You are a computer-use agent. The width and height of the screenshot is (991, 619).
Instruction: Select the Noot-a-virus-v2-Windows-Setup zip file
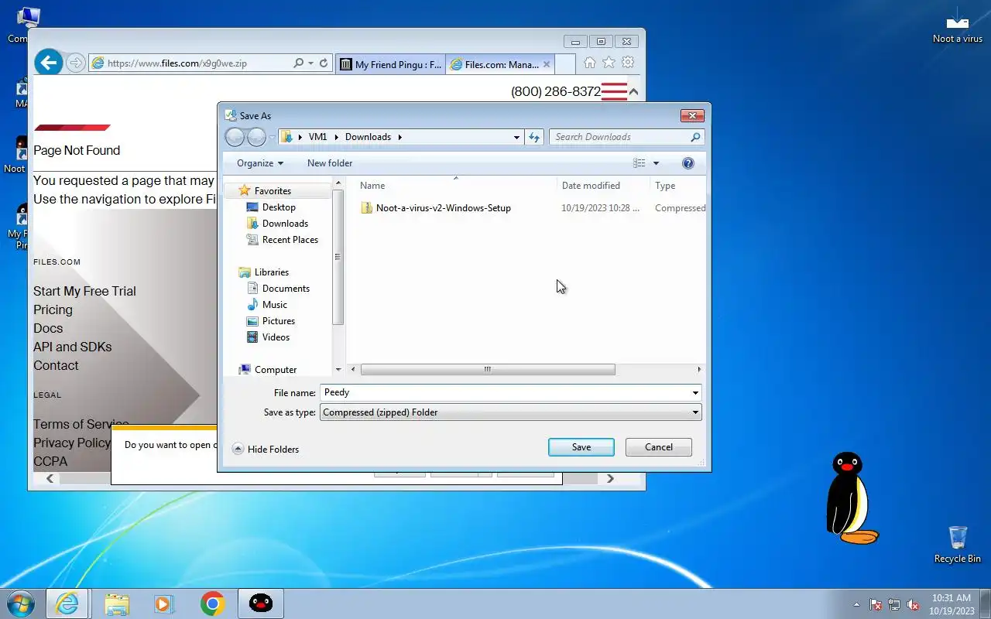click(443, 208)
